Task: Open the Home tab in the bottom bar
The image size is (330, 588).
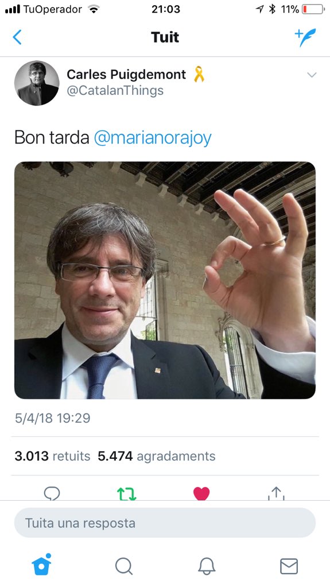Action: [x=41, y=565]
